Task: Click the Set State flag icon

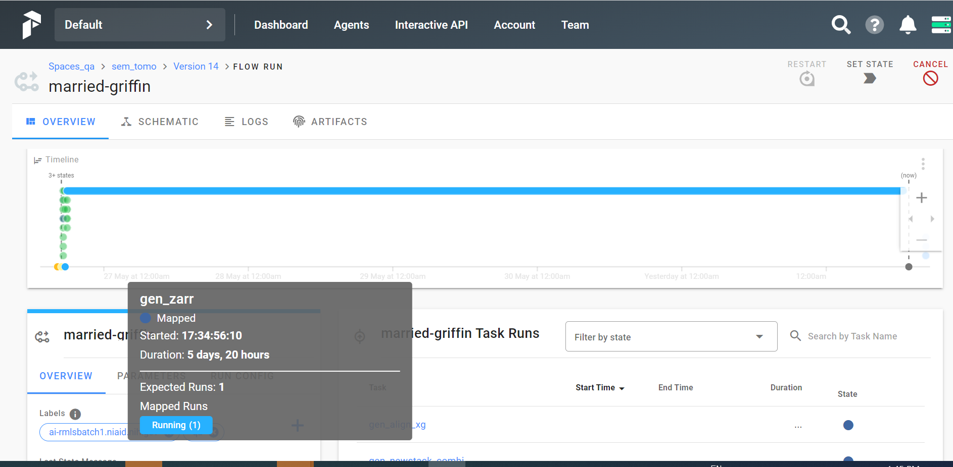Action: click(870, 79)
